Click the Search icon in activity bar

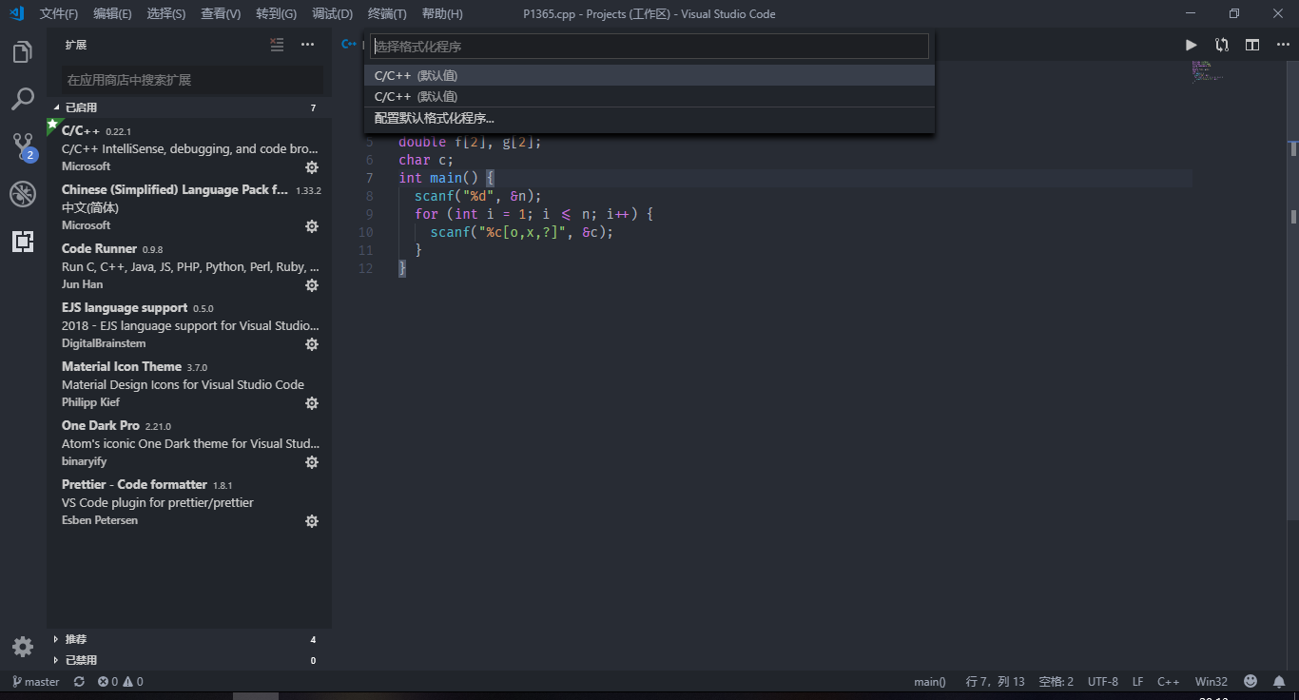click(x=23, y=98)
